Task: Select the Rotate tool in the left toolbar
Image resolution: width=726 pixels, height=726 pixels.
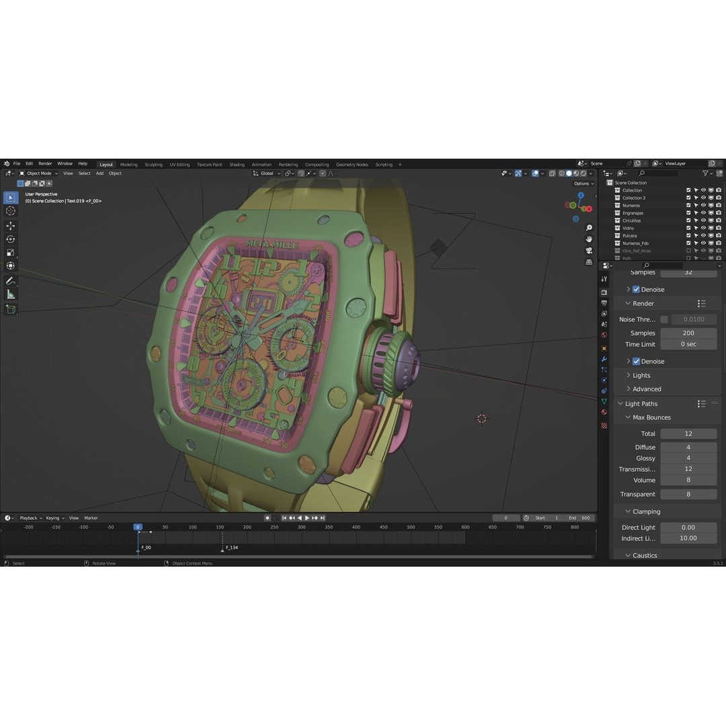Action: pos(11,239)
